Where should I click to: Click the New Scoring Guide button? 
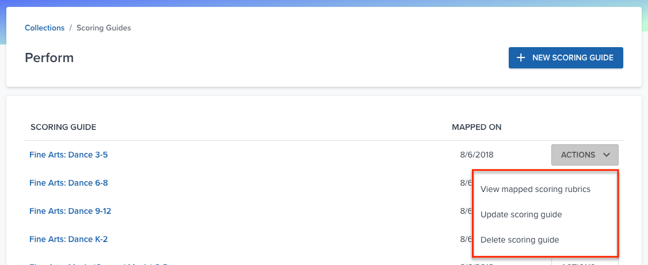coord(566,58)
